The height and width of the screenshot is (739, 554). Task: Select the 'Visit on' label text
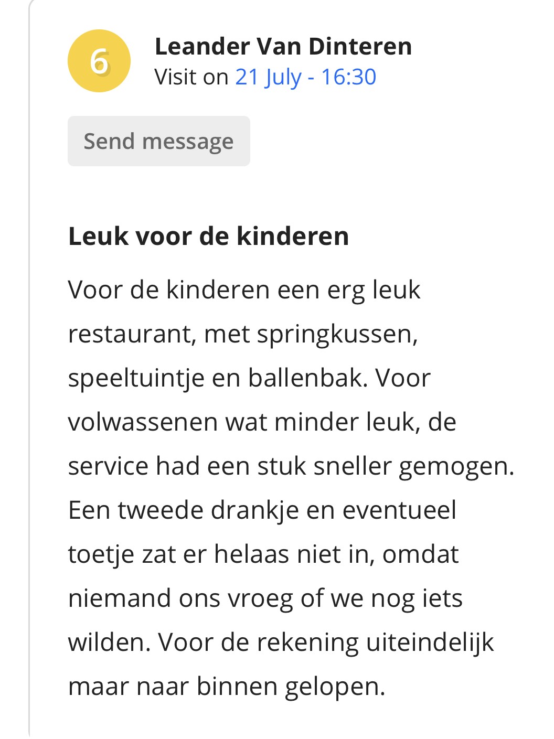click(x=191, y=77)
